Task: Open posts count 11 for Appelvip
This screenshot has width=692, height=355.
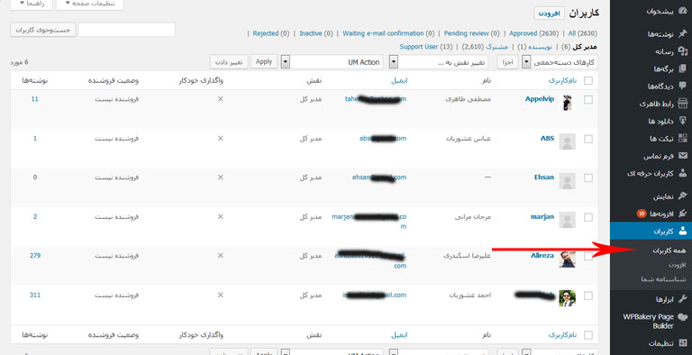Action: [35, 99]
